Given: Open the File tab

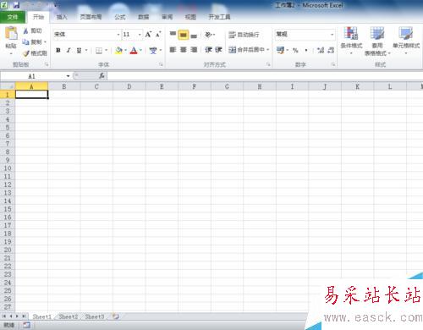Looking at the screenshot, I should click(x=13, y=17).
